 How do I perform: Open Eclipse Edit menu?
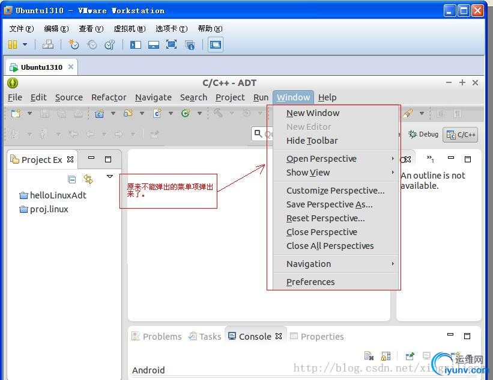[x=38, y=97]
